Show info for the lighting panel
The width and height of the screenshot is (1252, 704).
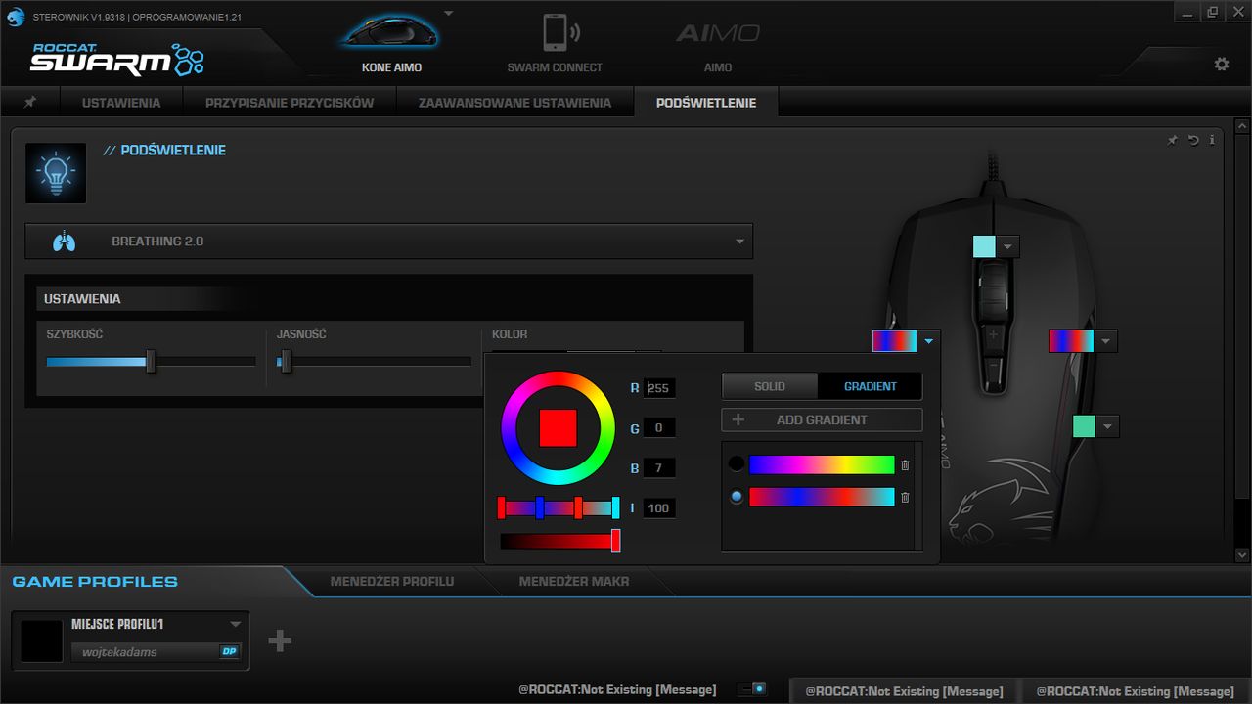coord(1212,140)
